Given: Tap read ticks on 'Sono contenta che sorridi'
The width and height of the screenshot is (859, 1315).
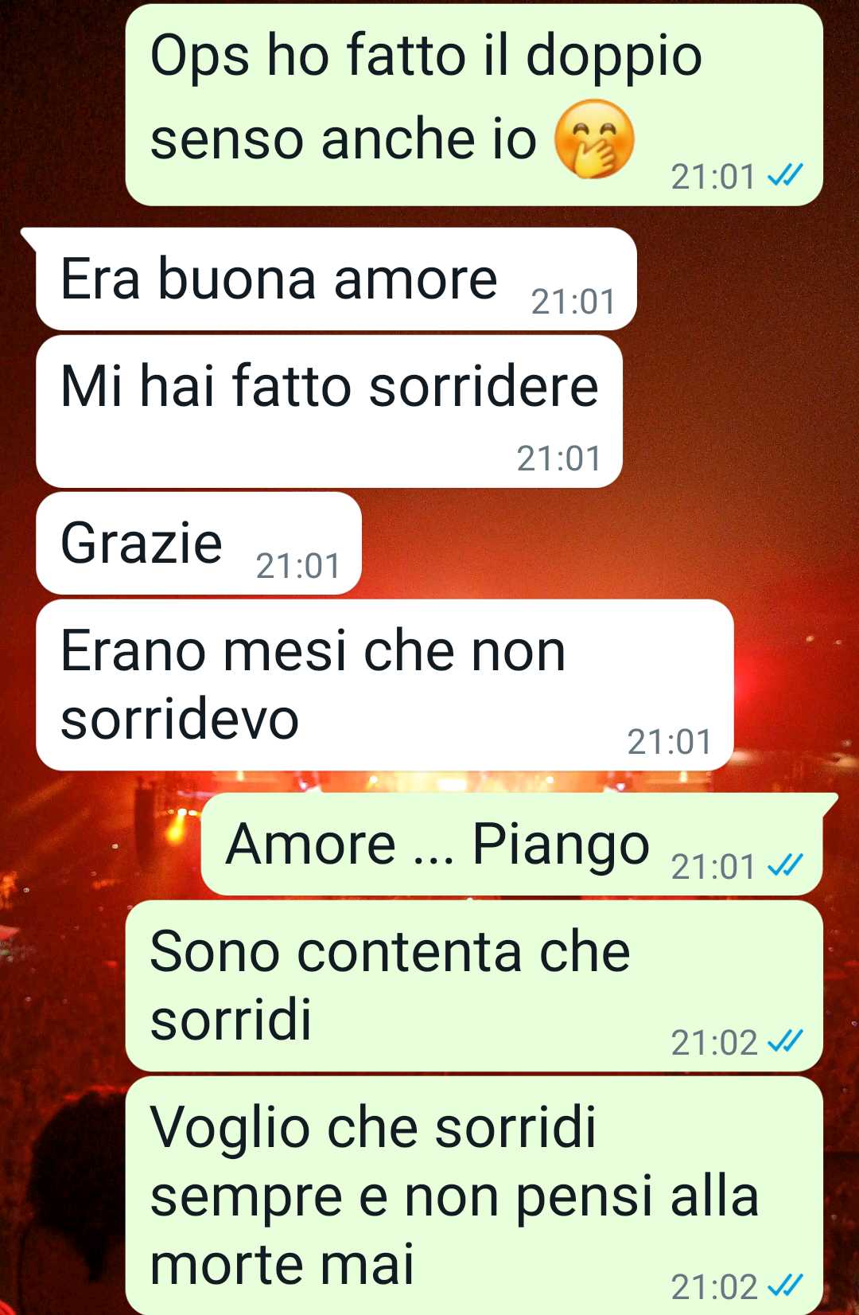Looking at the screenshot, I should point(785,1041).
